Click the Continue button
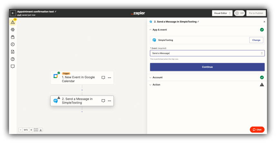 [x=207, y=67]
